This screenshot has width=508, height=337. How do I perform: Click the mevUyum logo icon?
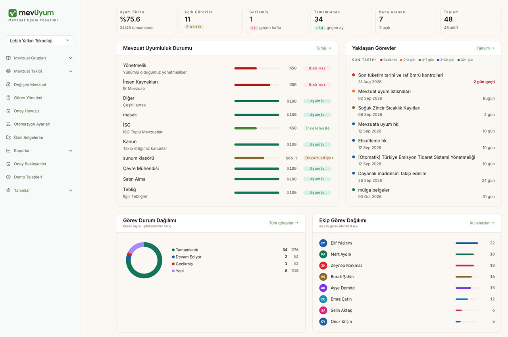13,13
